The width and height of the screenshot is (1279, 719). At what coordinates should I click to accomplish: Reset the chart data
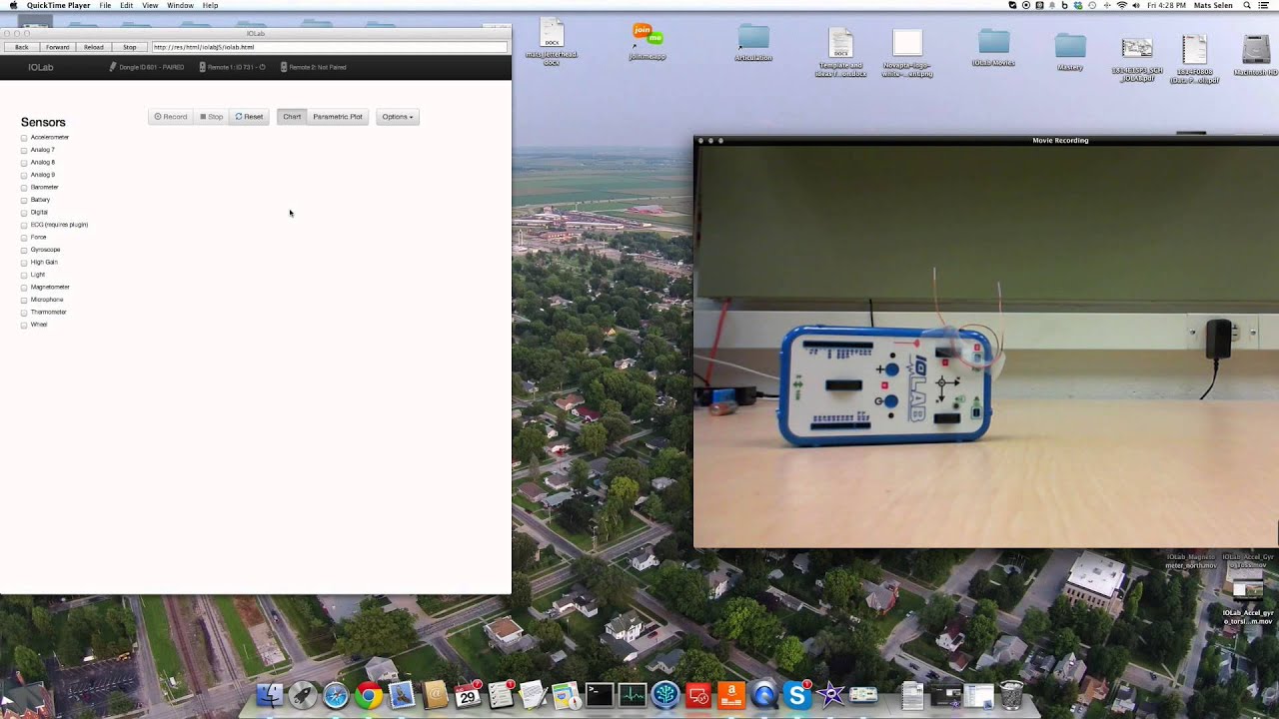(x=249, y=117)
